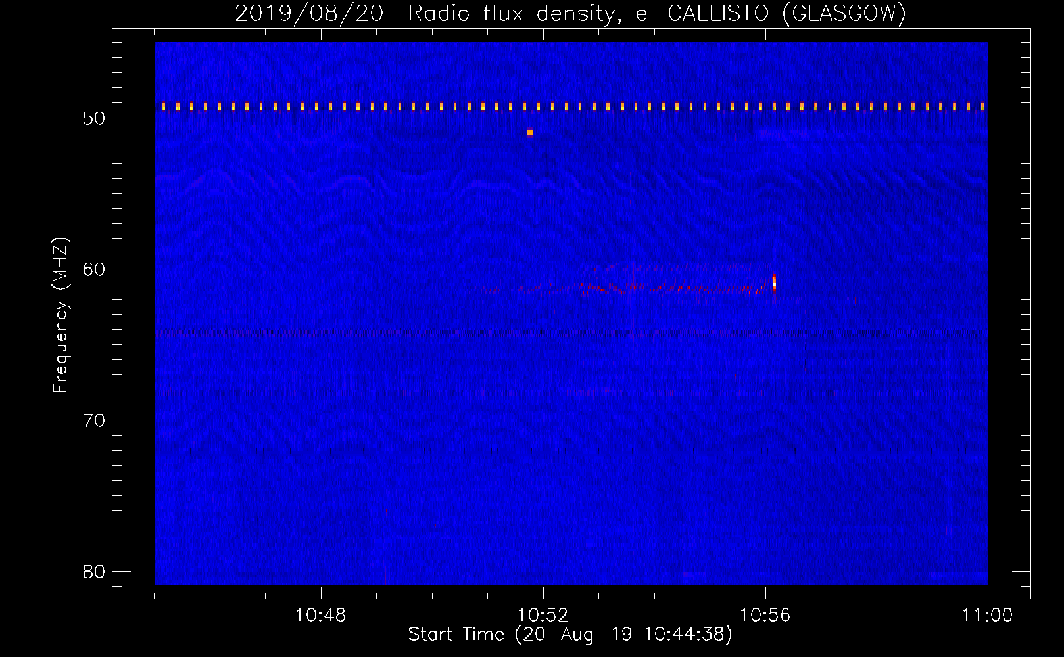Select the 60 frequency tick label
Screen dimensions: 1064x657
tap(94, 269)
